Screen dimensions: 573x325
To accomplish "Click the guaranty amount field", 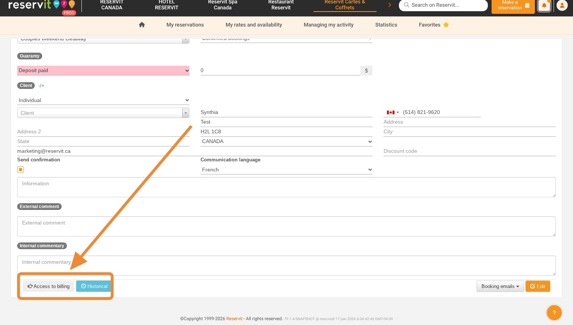I will pos(280,71).
